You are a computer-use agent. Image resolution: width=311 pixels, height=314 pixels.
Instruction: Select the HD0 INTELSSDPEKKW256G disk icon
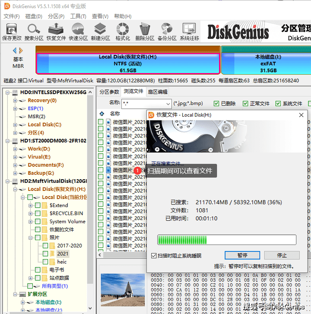(15, 92)
